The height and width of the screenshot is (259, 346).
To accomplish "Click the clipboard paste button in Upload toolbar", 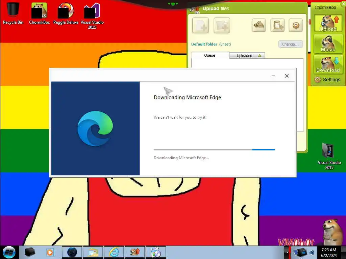I will click(277, 25).
